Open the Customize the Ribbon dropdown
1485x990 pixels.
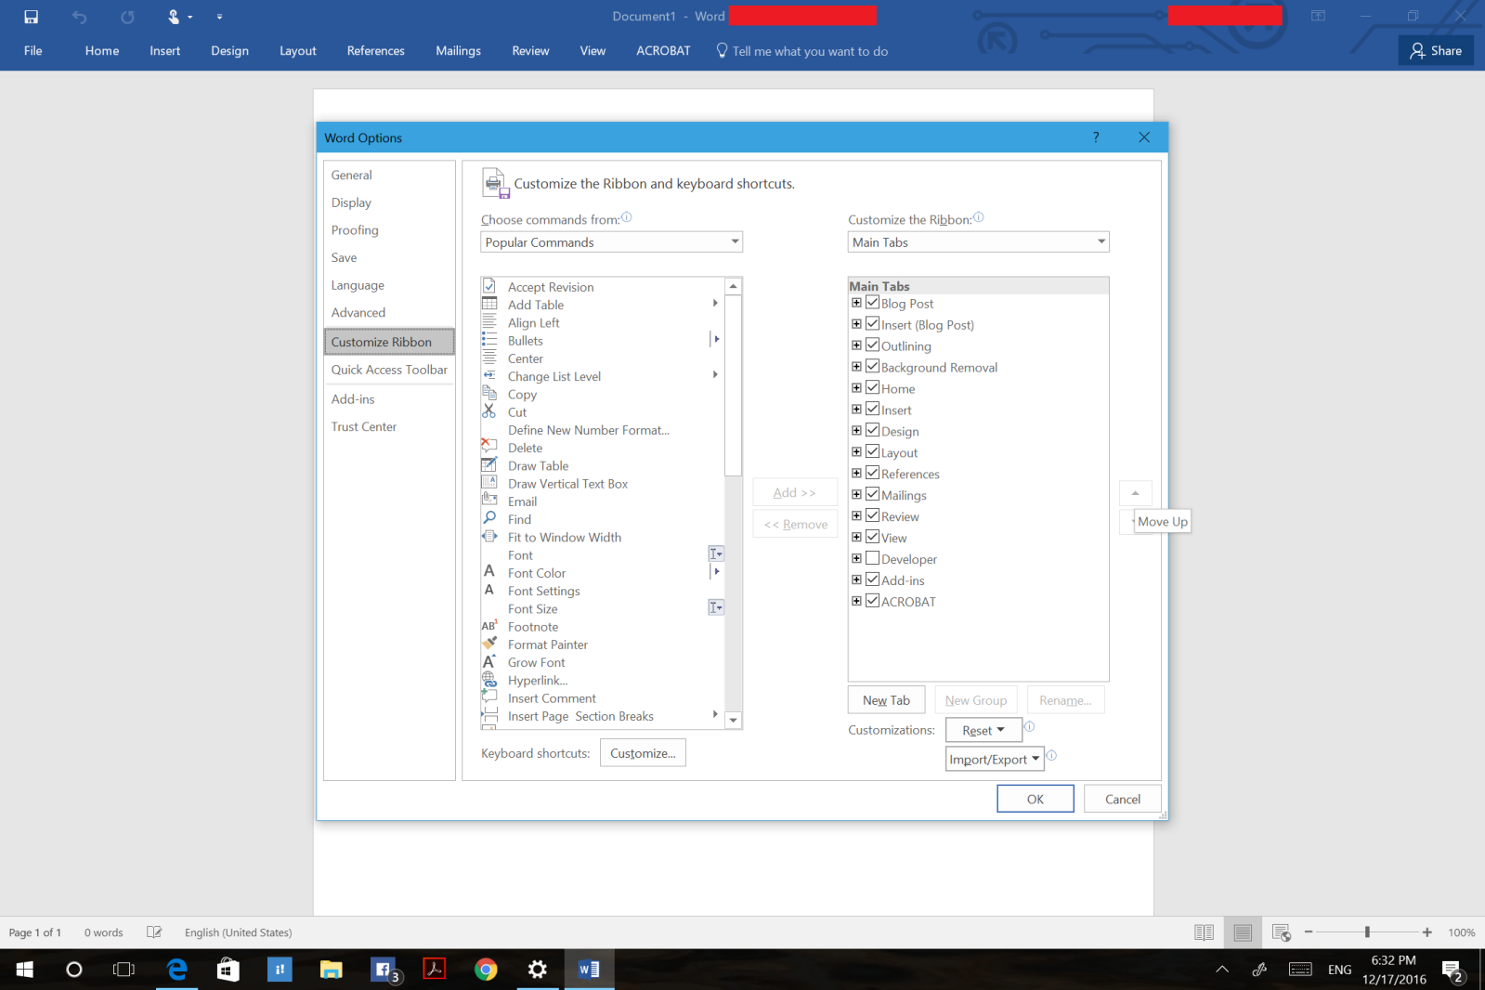(978, 242)
